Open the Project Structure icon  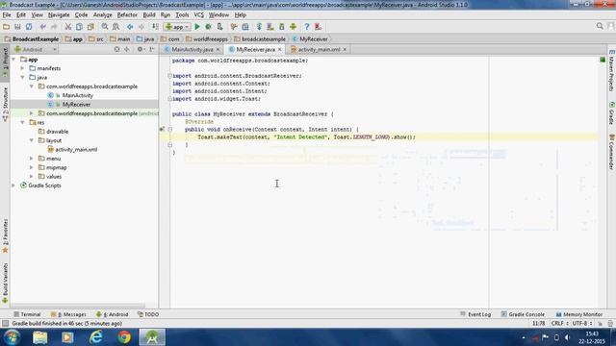(x=245, y=27)
